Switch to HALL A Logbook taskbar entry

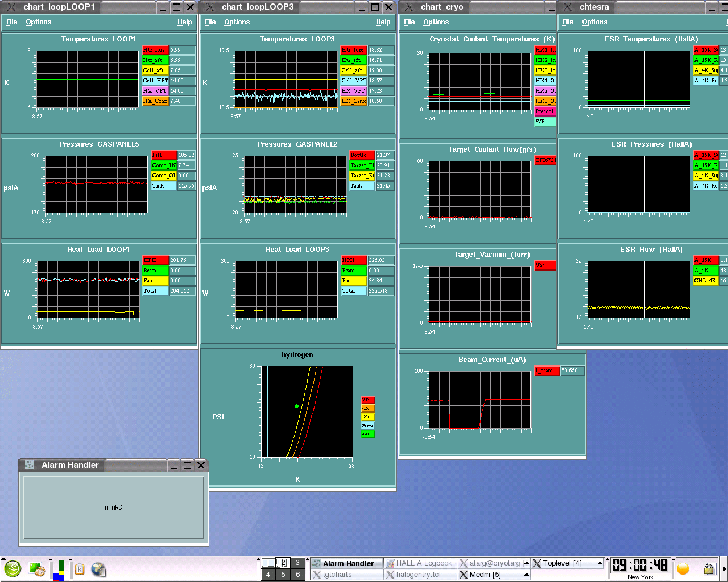pos(420,563)
